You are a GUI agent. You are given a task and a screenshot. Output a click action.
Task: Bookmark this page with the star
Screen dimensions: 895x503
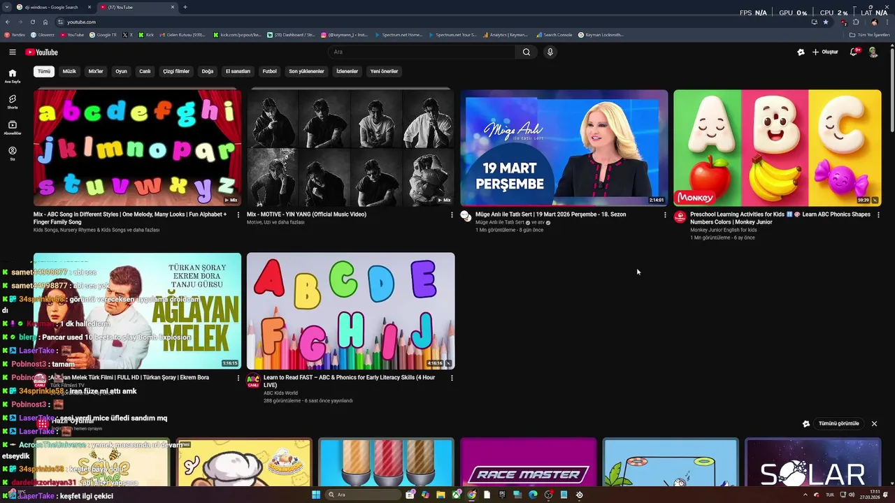pyautogui.click(x=826, y=22)
